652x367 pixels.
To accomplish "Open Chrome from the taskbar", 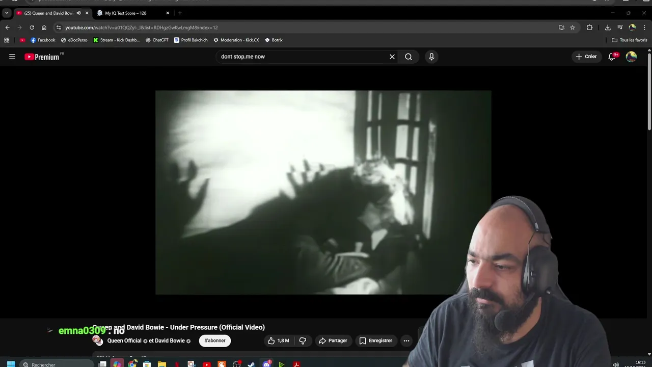I will (132, 364).
